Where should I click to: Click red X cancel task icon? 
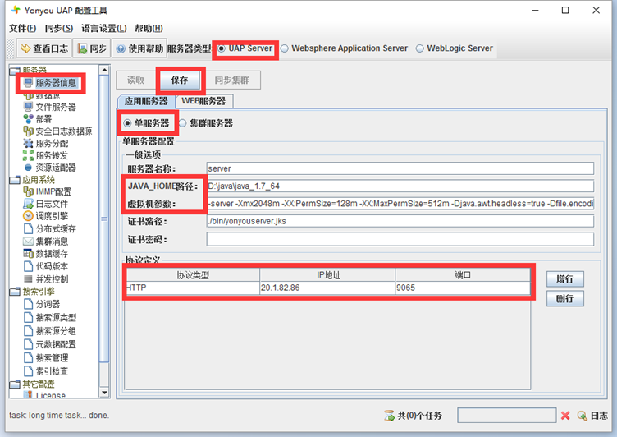pyautogui.click(x=565, y=416)
